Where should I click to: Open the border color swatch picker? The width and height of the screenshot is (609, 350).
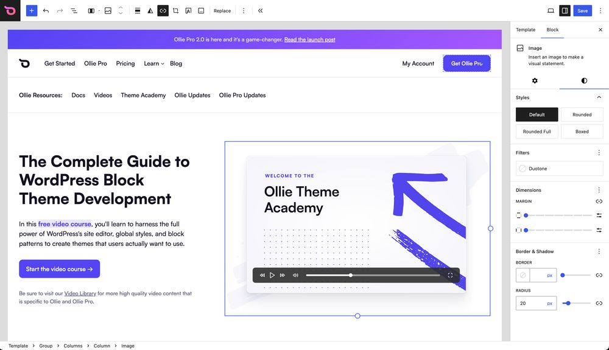pos(523,275)
